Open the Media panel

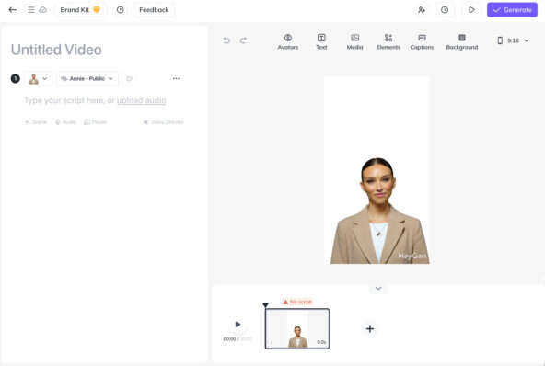point(354,41)
